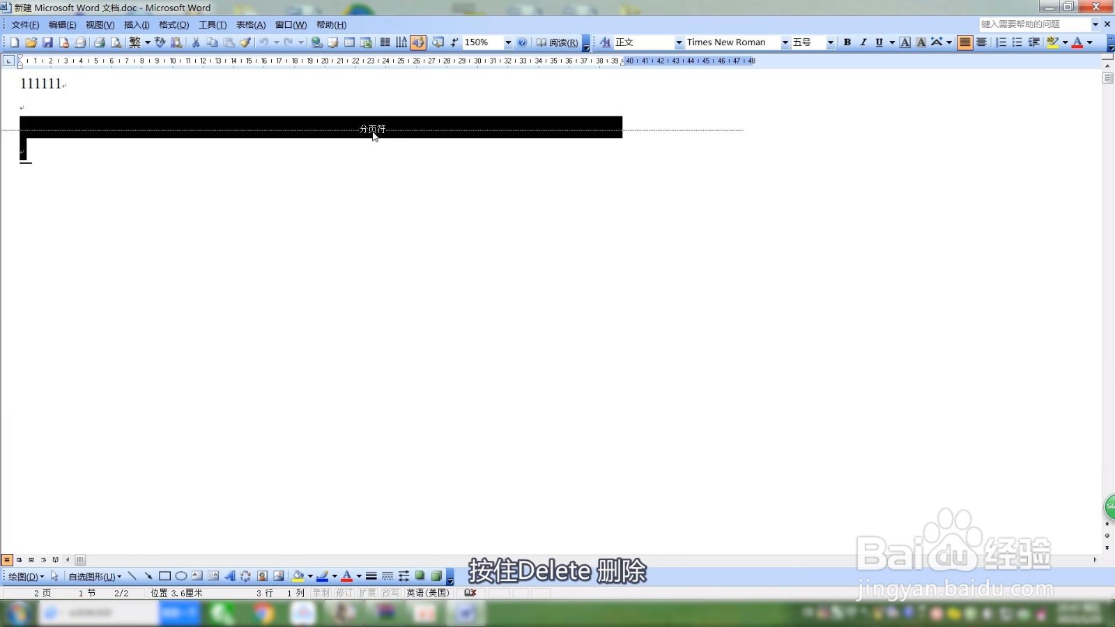Toggle Bullets list formatting

[1017, 42]
